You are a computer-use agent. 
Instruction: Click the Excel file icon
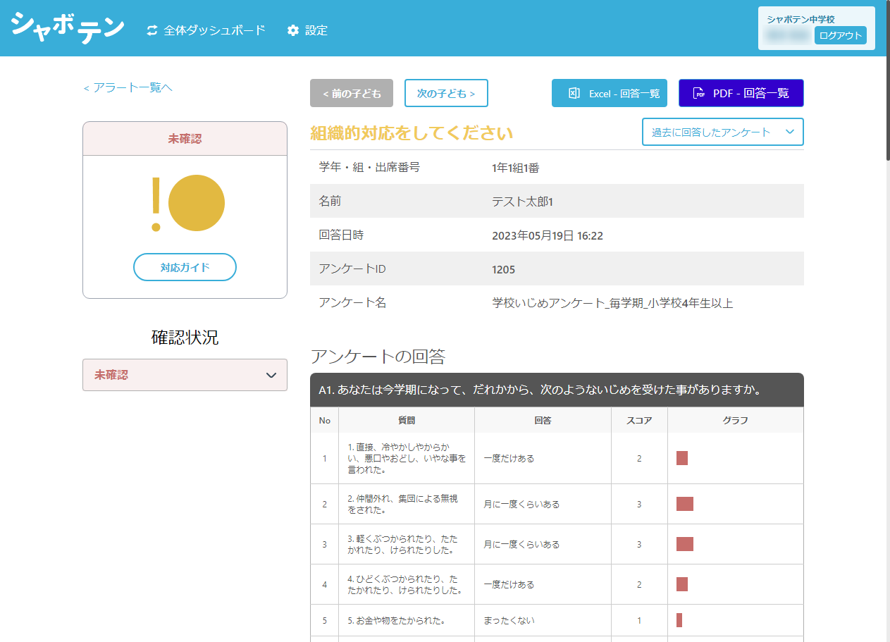(x=574, y=93)
